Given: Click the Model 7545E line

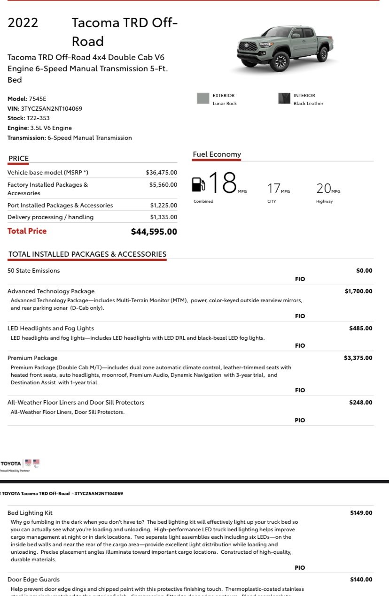Looking at the screenshot, I should [x=27, y=99].
